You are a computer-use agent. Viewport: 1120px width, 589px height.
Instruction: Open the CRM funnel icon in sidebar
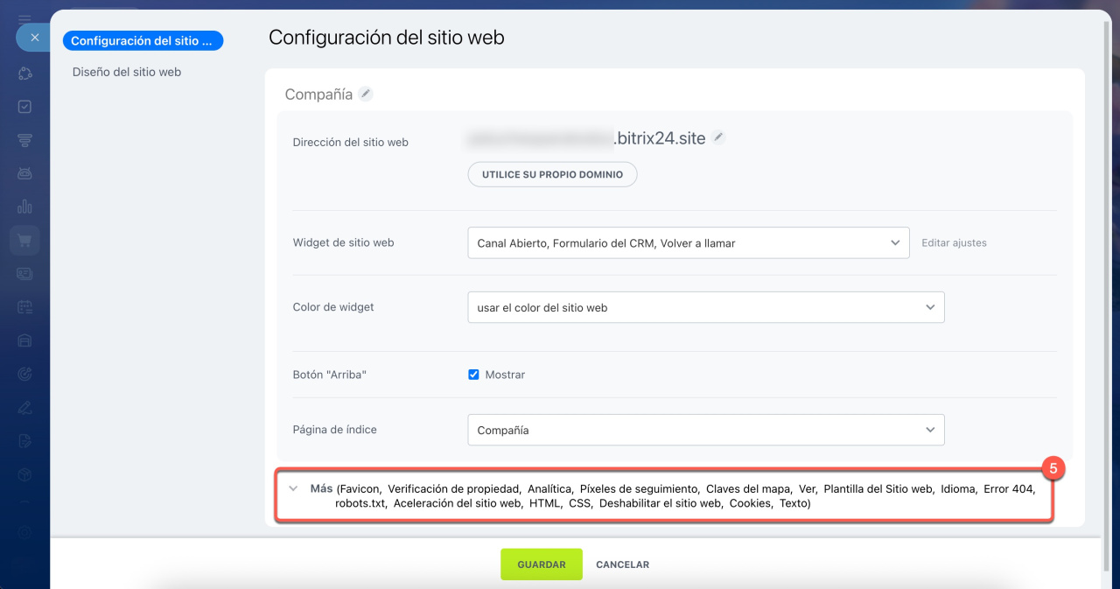(24, 140)
